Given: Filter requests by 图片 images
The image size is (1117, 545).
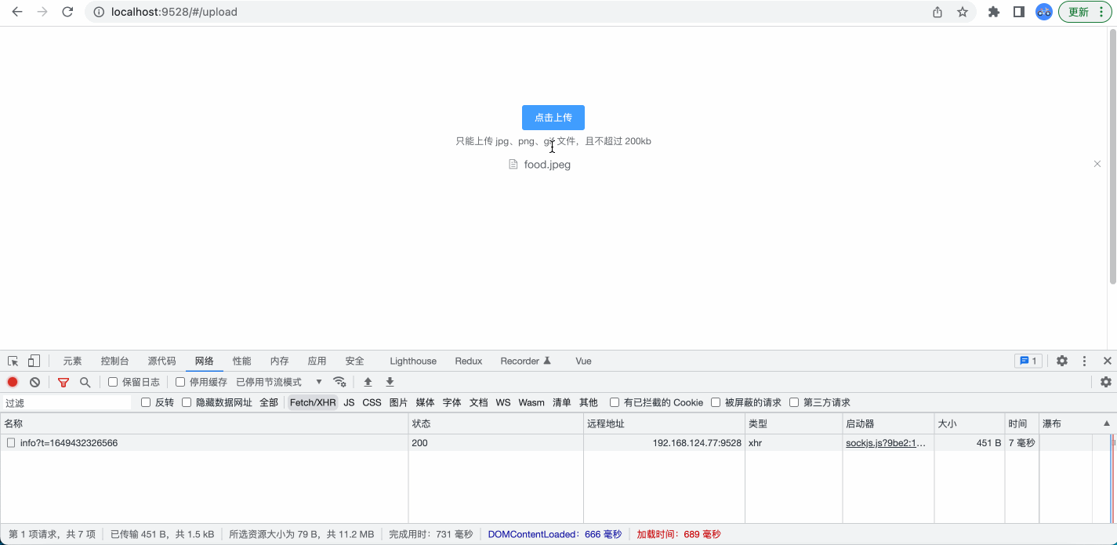Looking at the screenshot, I should (398, 402).
